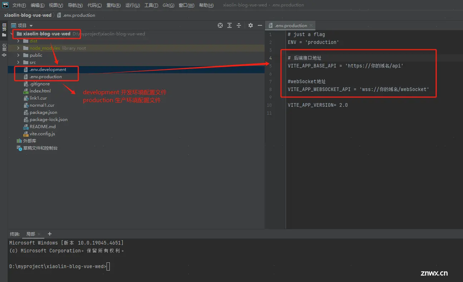Image resolution: width=463 pixels, height=282 pixels.
Task: Click the ENV = 'production' line
Action: [314, 42]
